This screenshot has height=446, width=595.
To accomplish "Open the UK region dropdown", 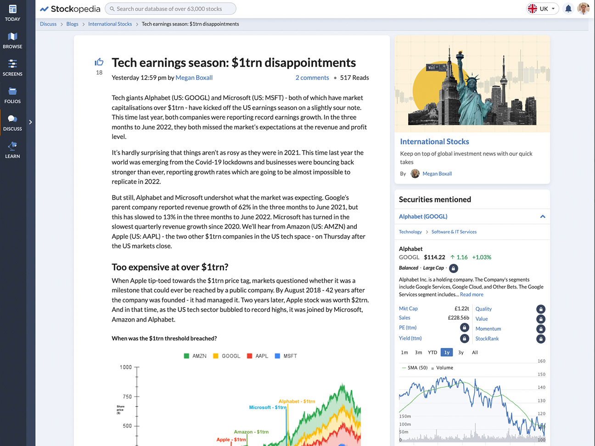I will [x=542, y=9].
